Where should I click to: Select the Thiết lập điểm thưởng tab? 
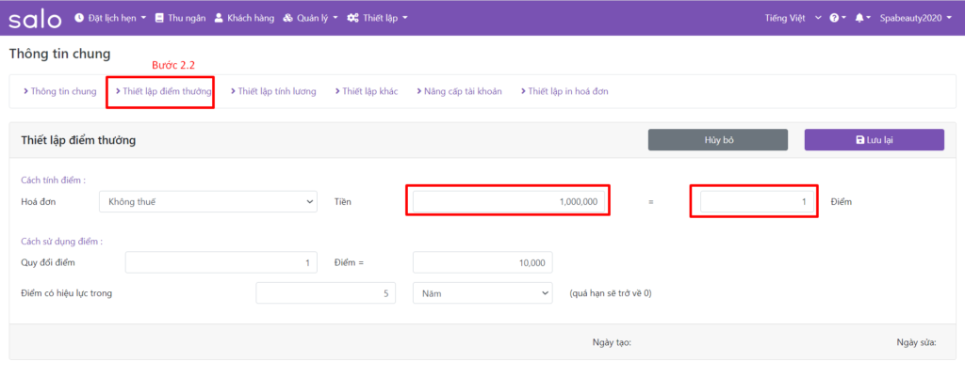tap(163, 91)
